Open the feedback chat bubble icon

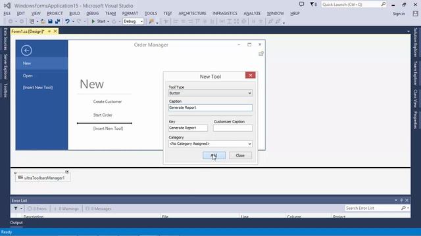point(301,5)
